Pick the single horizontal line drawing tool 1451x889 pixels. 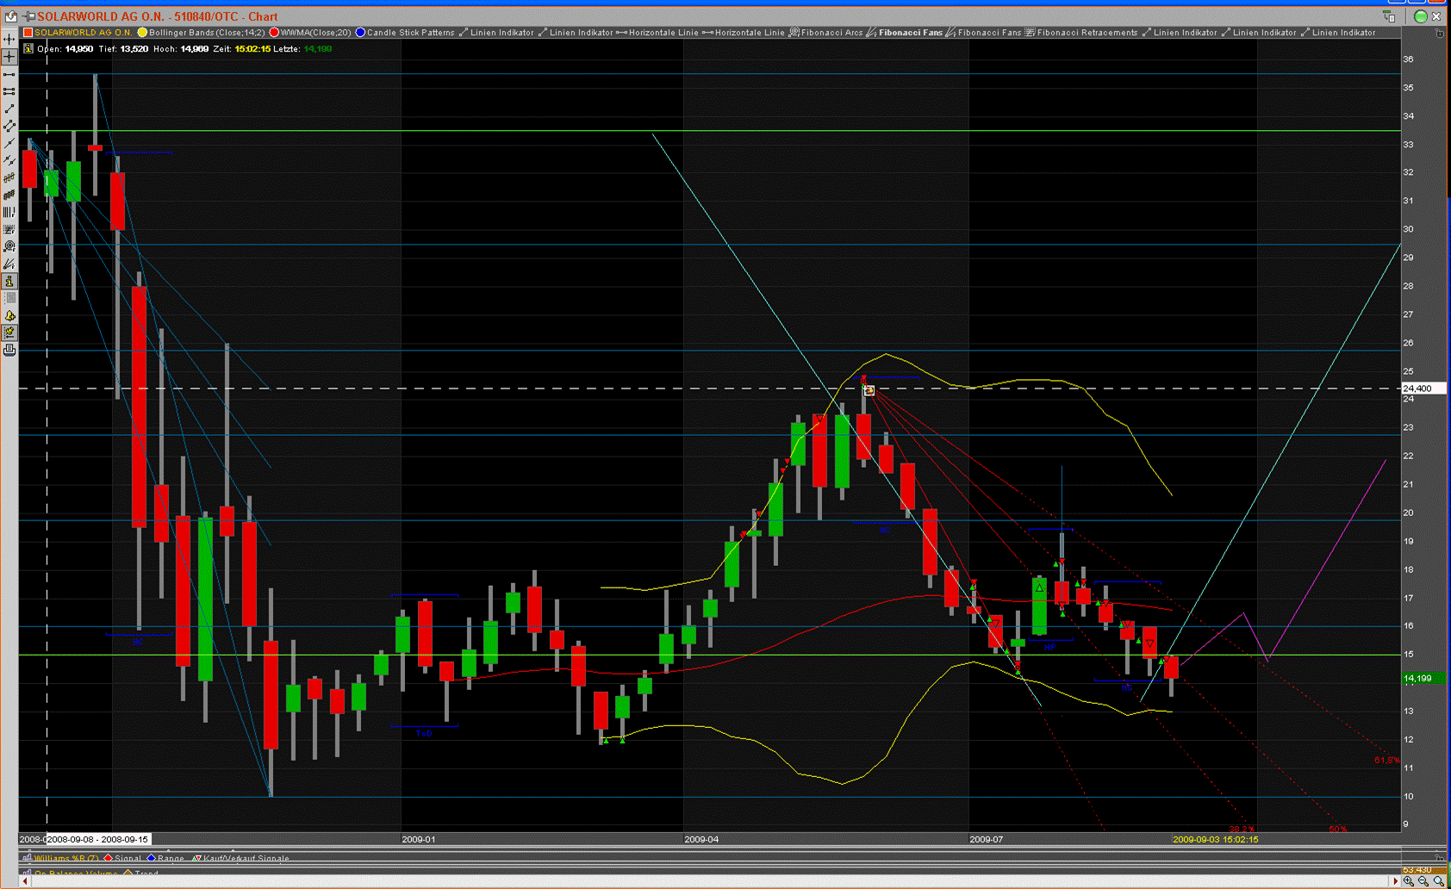9,74
